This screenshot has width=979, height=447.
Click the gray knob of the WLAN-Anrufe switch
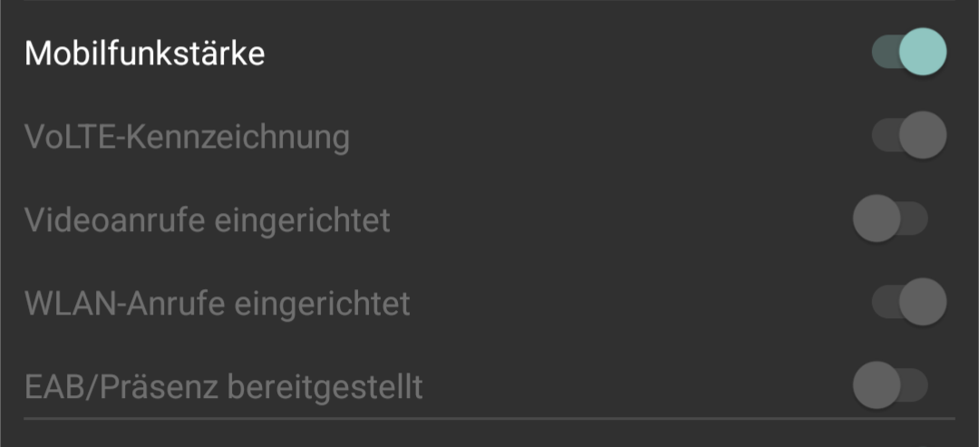(x=924, y=303)
